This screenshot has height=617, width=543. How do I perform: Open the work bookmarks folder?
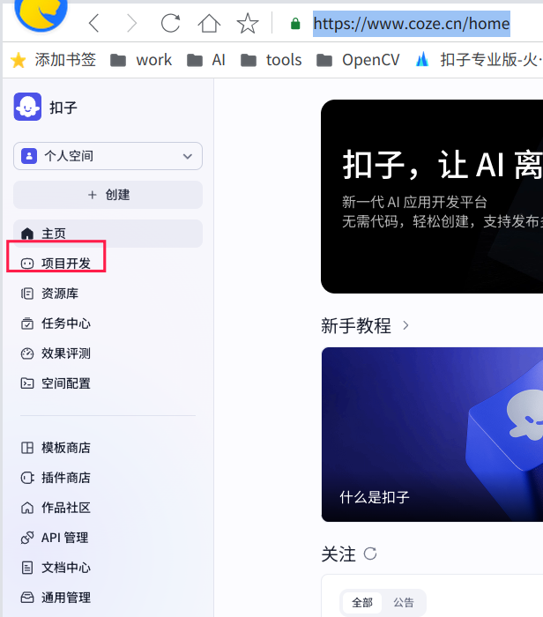pyautogui.click(x=141, y=60)
